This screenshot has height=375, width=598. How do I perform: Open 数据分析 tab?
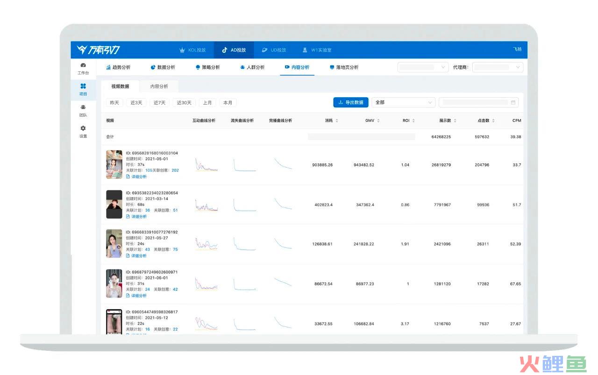tap(163, 67)
